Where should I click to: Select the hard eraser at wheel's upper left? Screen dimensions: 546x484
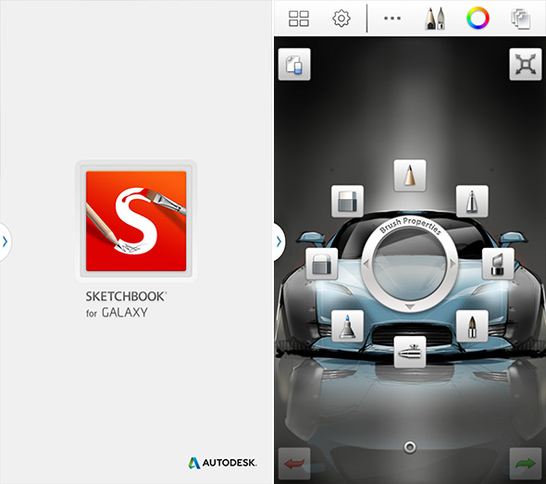[x=348, y=201]
